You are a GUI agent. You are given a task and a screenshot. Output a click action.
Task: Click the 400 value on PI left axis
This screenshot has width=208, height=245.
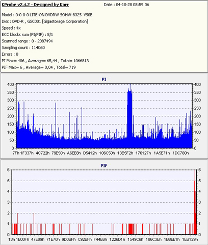(x=10, y=84)
